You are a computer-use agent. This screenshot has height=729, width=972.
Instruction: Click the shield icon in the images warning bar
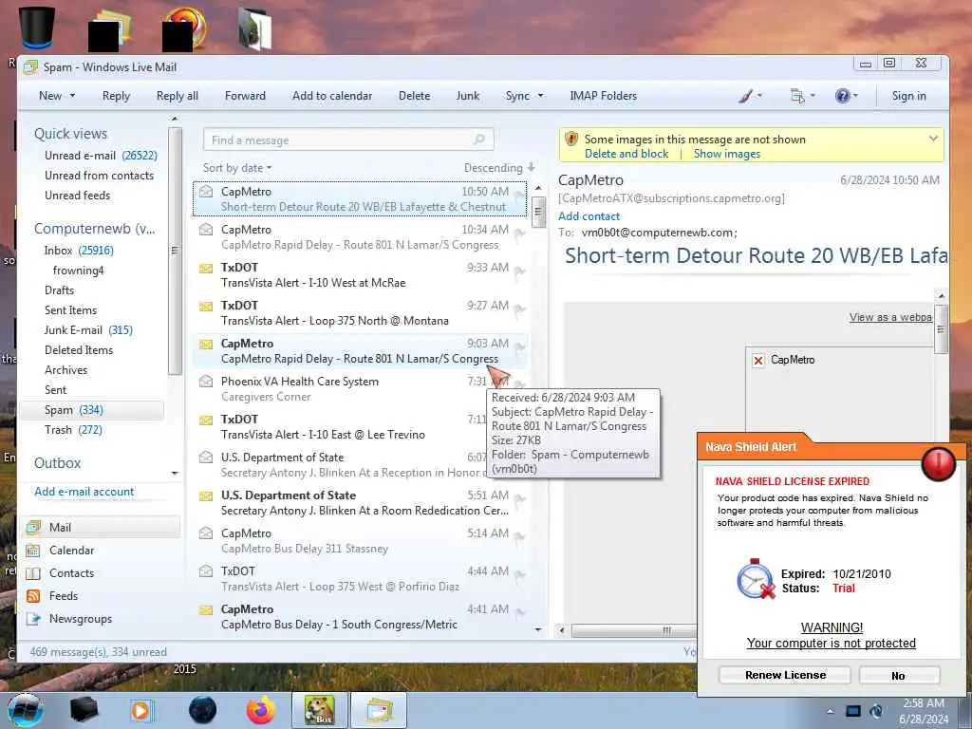(571, 139)
